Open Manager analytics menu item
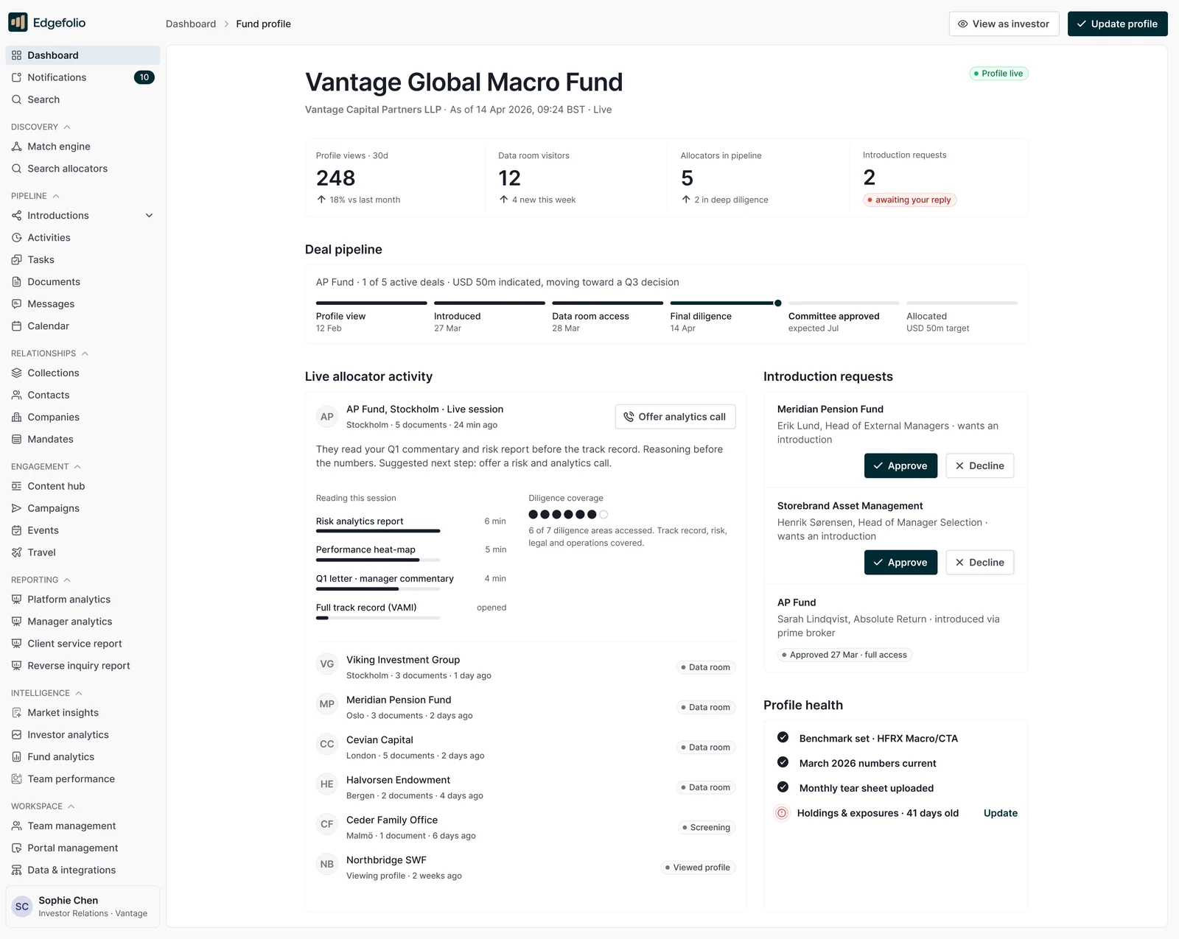Screen dimensions: 1179x939 click(83, 622)
